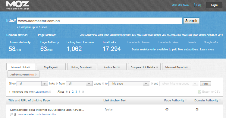Open the Advanced Reports tab
226x118 pixels.
pyautogui.click(x=177, y=67)
